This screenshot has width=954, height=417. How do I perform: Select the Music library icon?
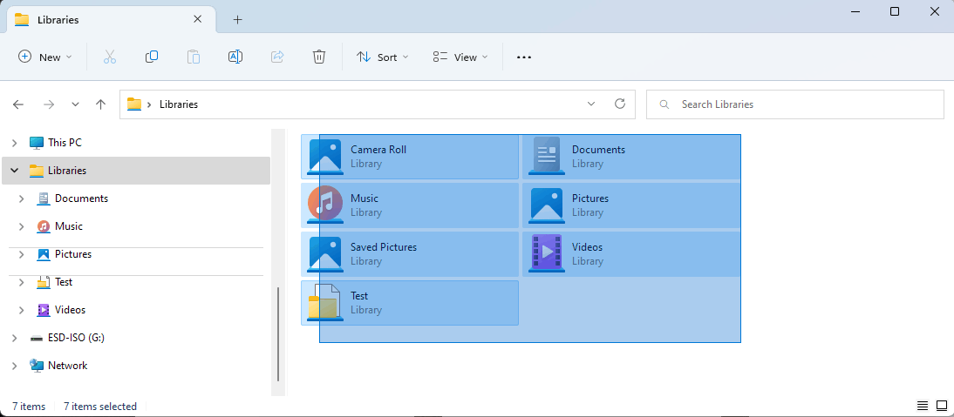click(x=325, y=205)
